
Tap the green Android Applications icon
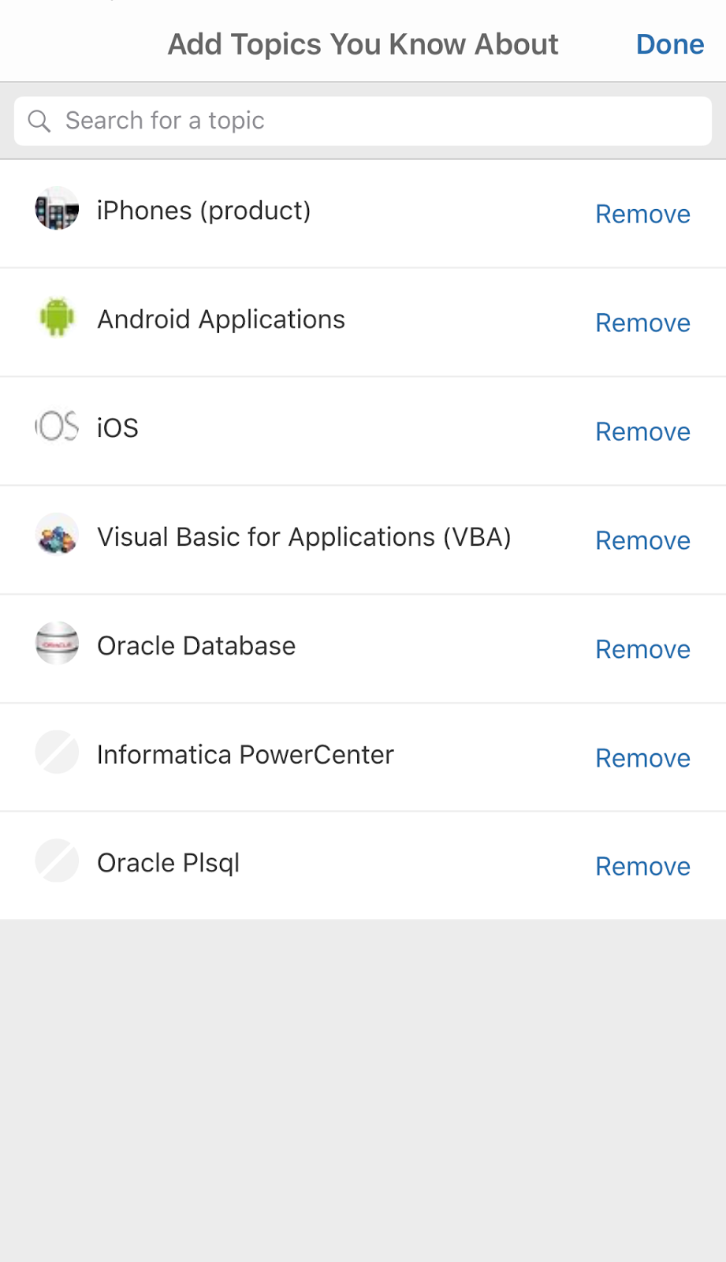pos(57,318)
